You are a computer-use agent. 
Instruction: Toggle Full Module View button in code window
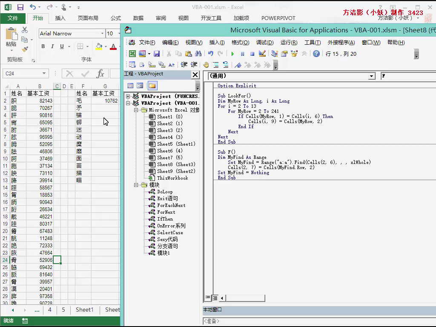[x=215, y=298]
